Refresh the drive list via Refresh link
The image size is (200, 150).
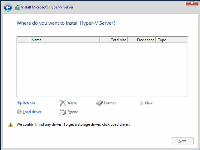click(29, 103)
